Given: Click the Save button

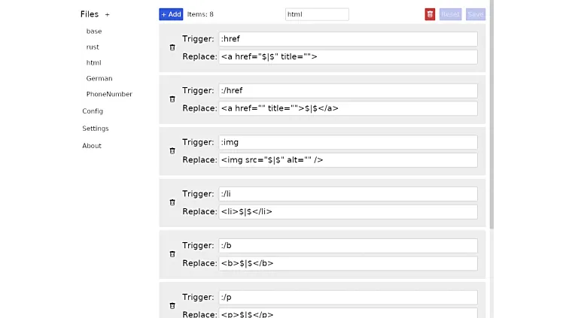Looking at the screenshot, I should [476, 14].
